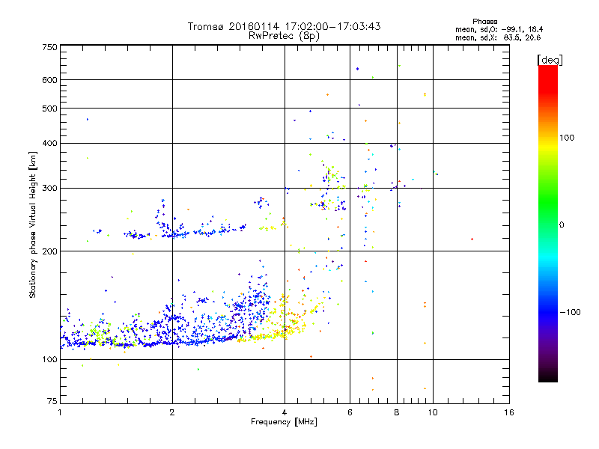
Task: Click the y-axis tick label 500
Action: tap(49, 109)
